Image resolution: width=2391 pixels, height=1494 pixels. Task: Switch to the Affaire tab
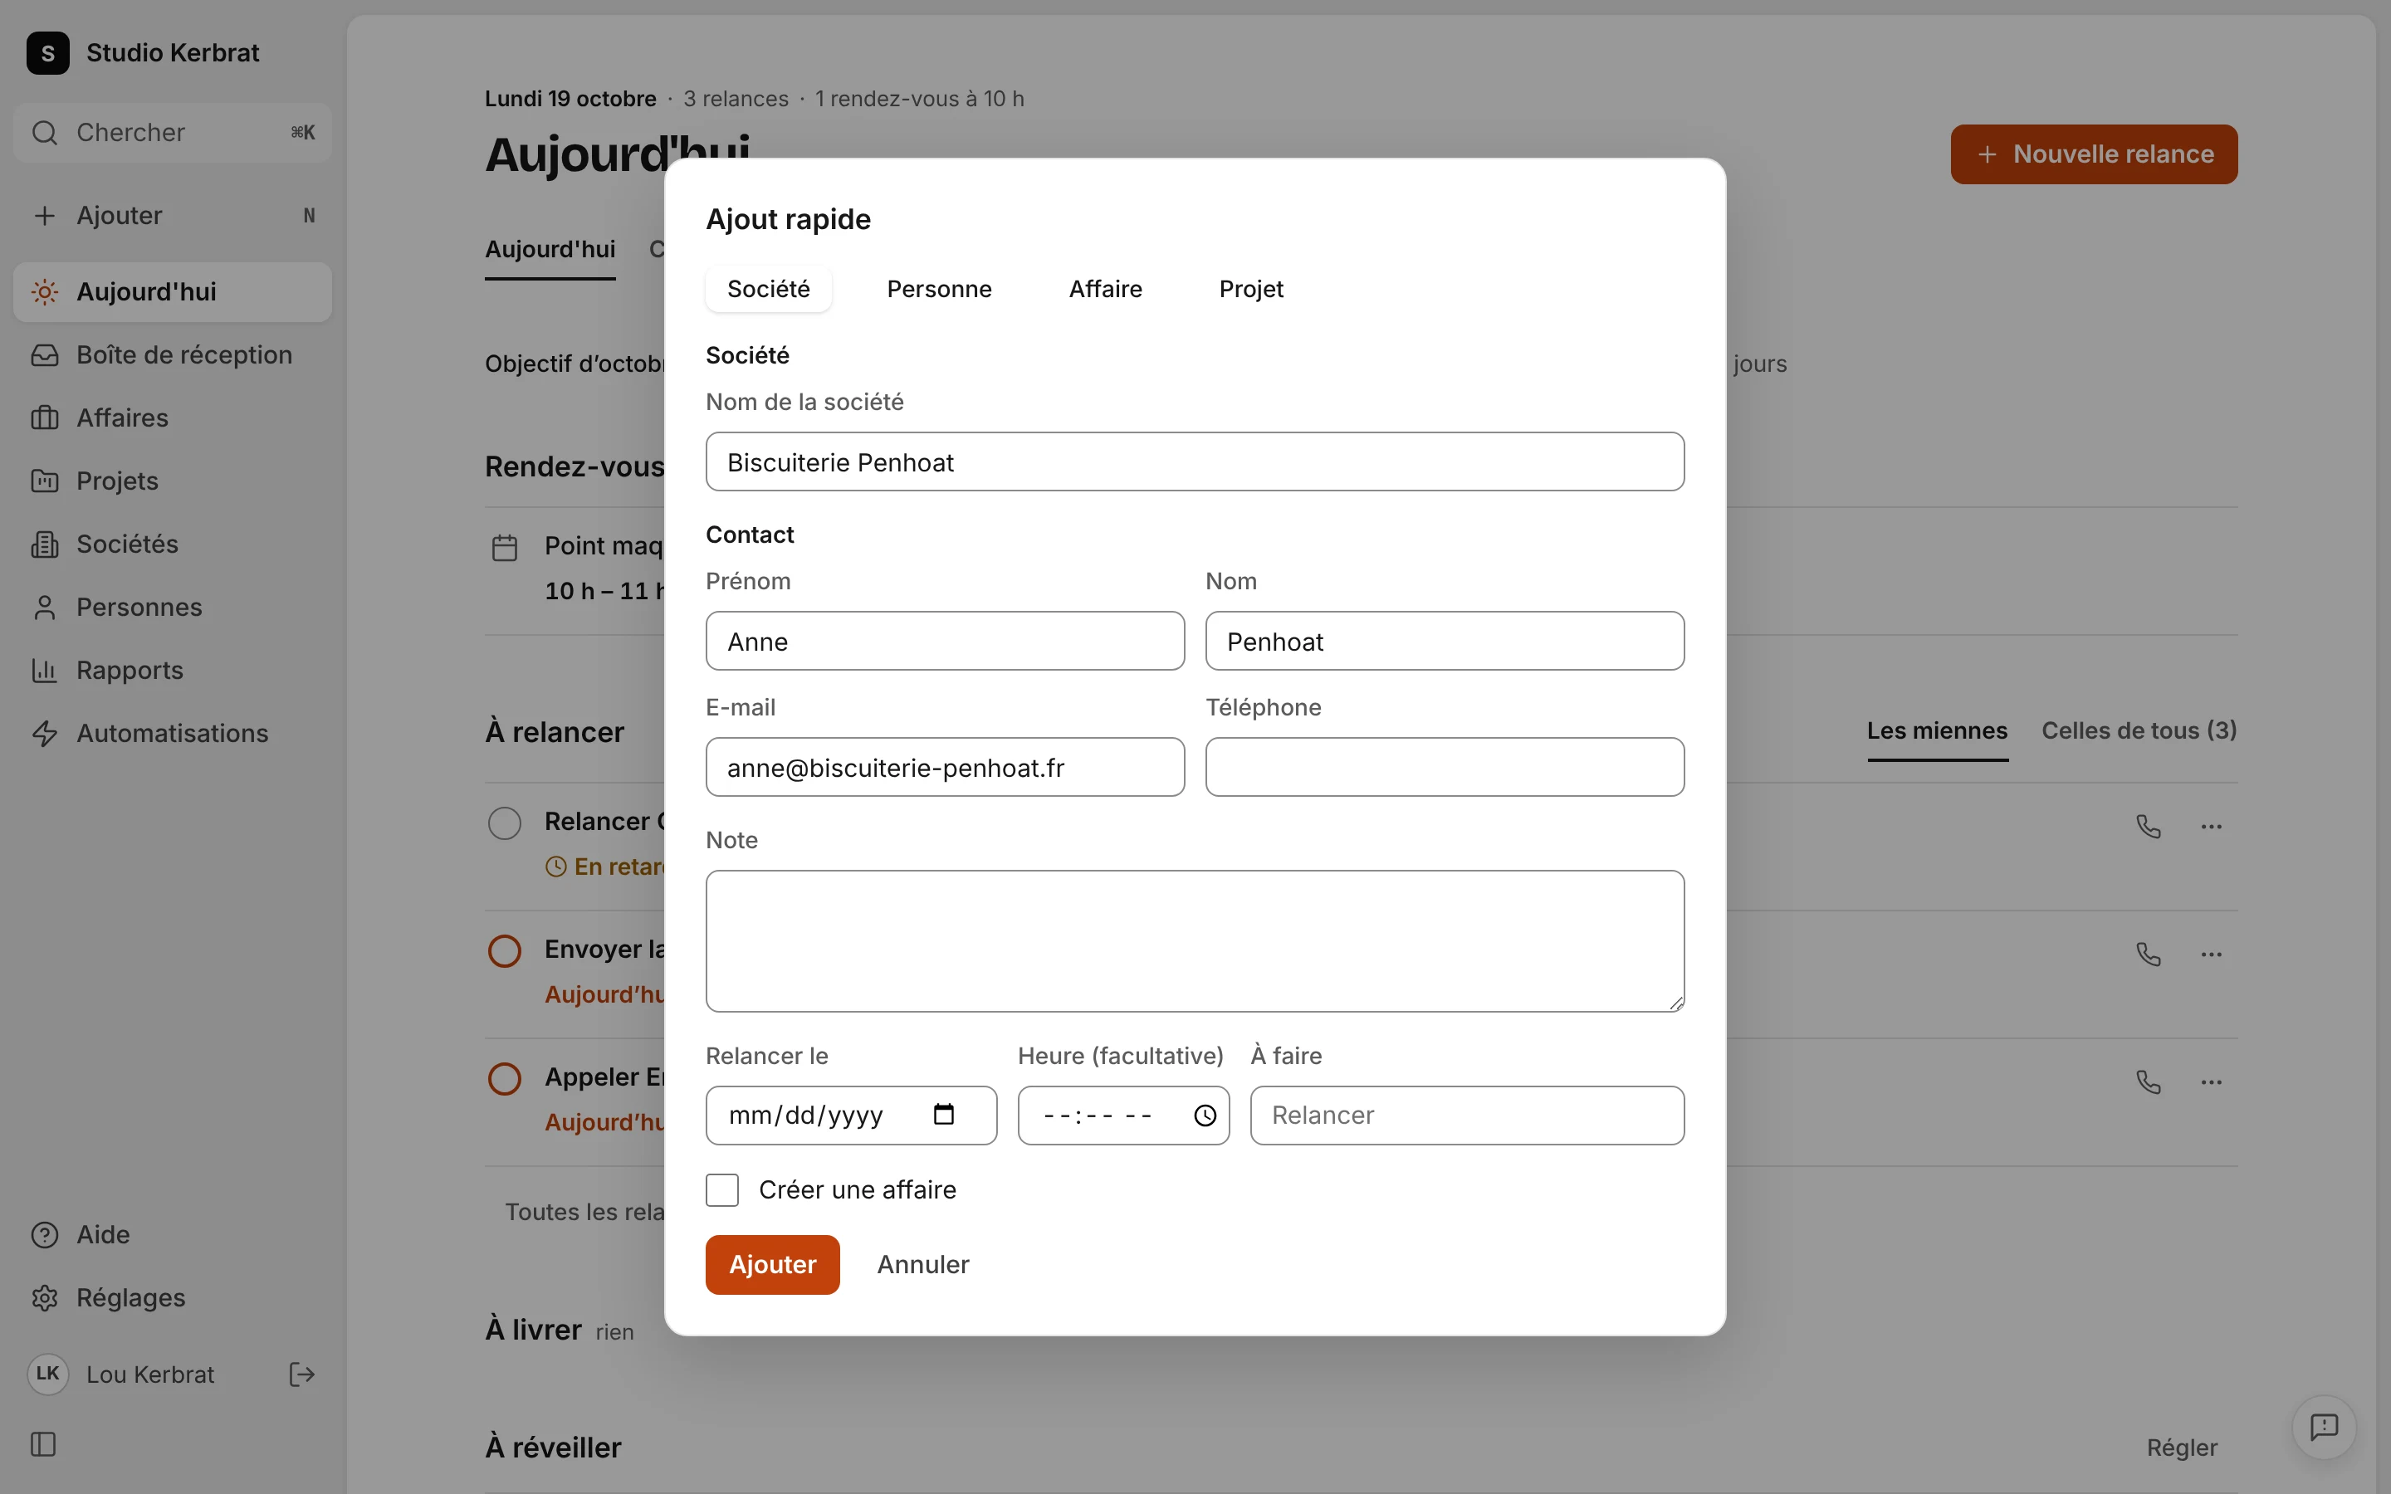[x=1105, y=289]
